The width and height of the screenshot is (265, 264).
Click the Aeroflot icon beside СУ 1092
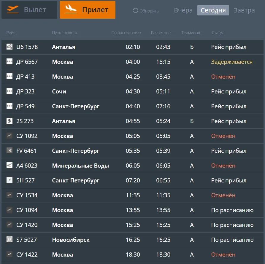pos(9,136)
